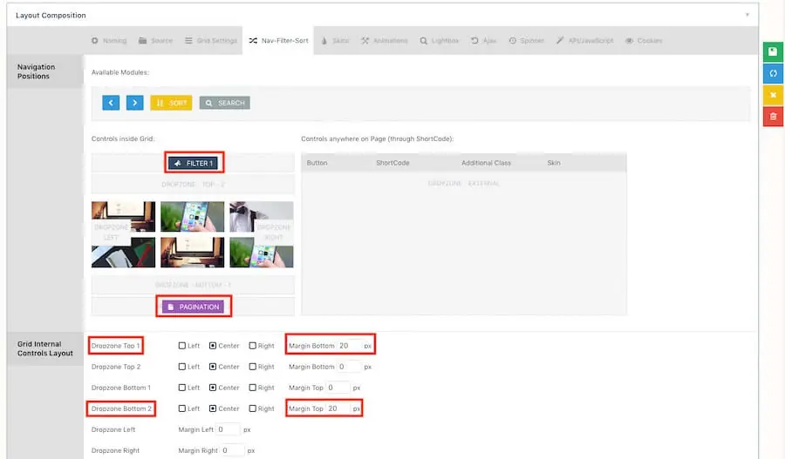Click the gray SEARCH module button
Screen dimensions: 785x459
225,103
